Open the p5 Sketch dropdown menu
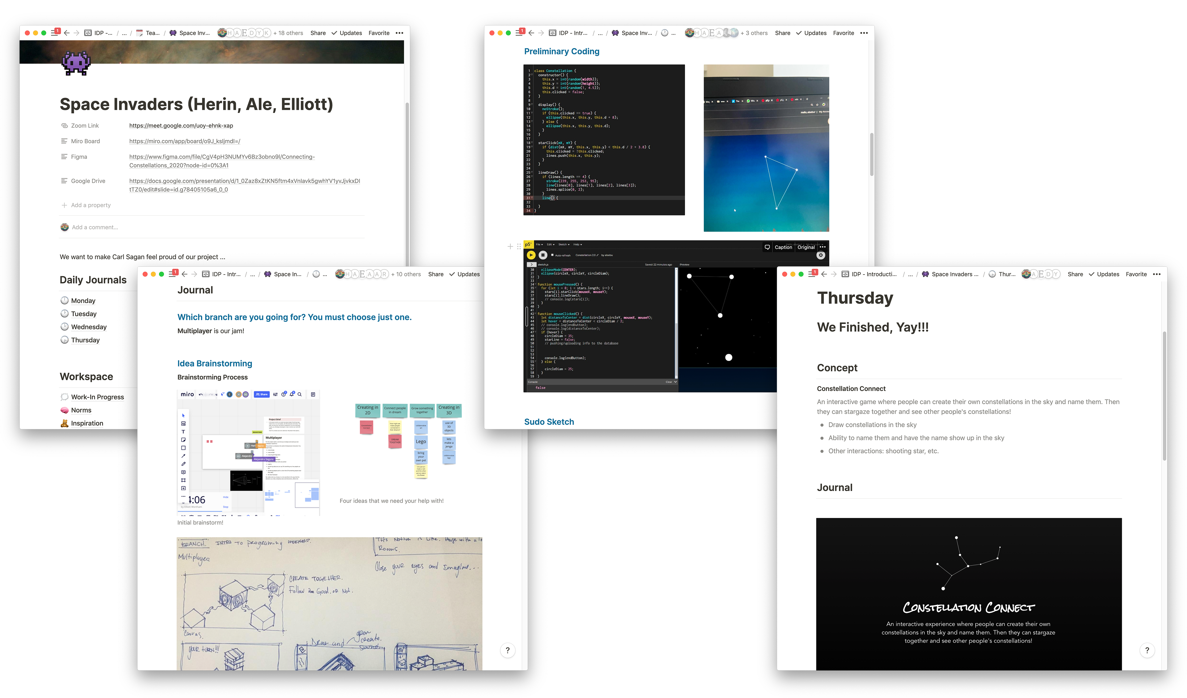The height and width of the screenshot is (698, 1187). pyautogui.click(x=563, y=244)
